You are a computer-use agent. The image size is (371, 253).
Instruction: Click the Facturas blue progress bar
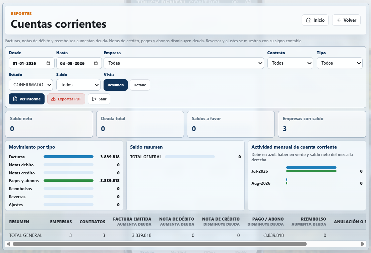[x=69, y=157]
